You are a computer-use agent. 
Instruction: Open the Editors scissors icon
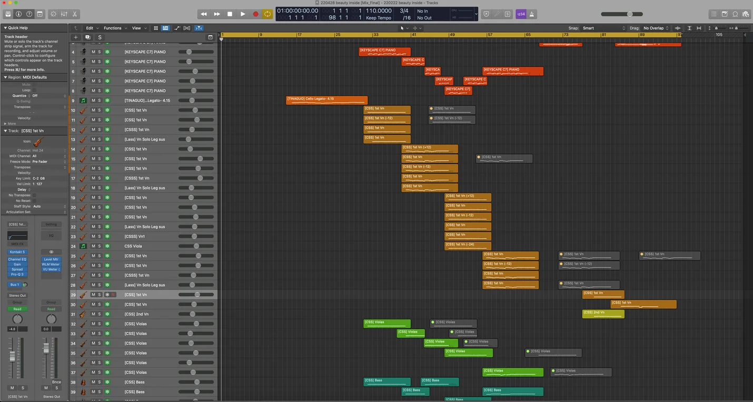(74, 14)
